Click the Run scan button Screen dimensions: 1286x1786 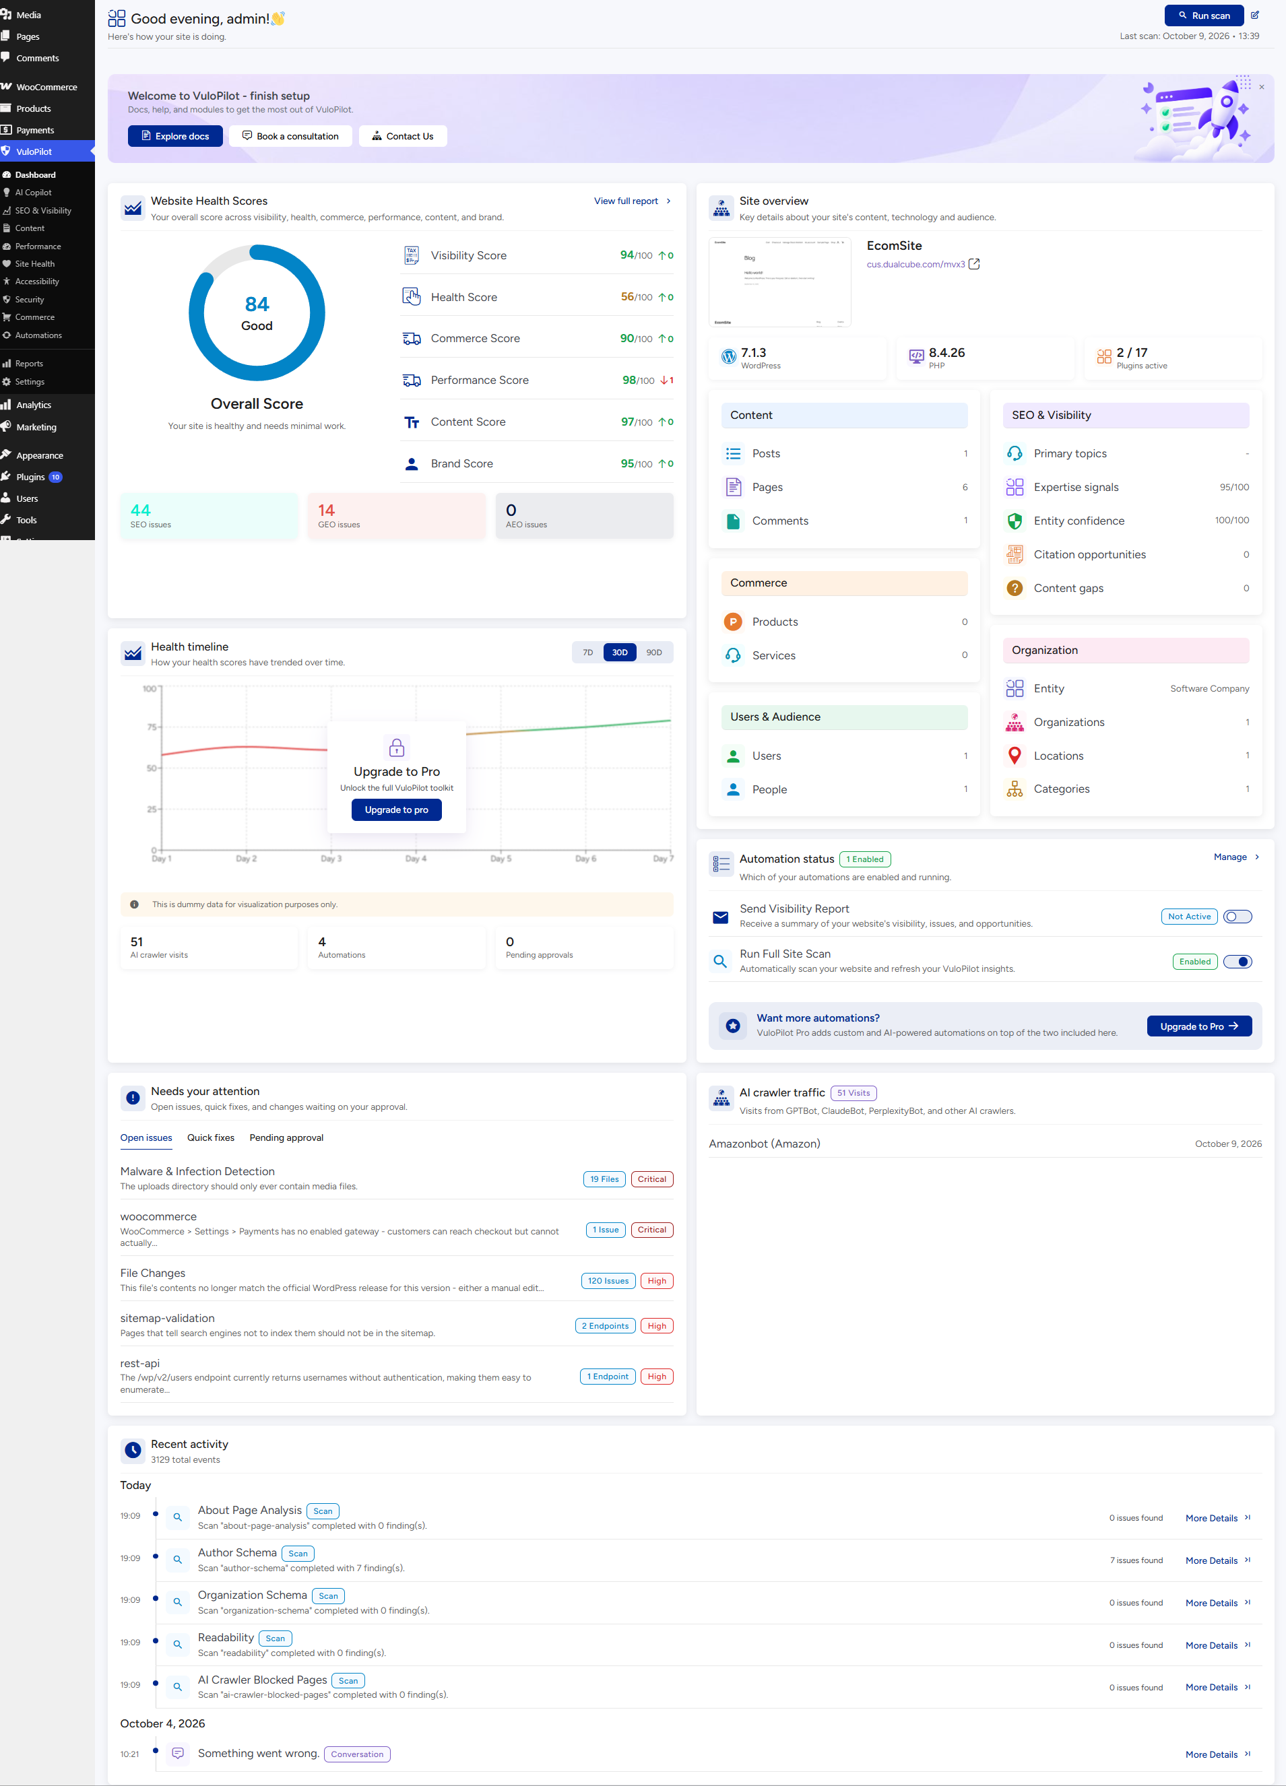[1203, 15]
